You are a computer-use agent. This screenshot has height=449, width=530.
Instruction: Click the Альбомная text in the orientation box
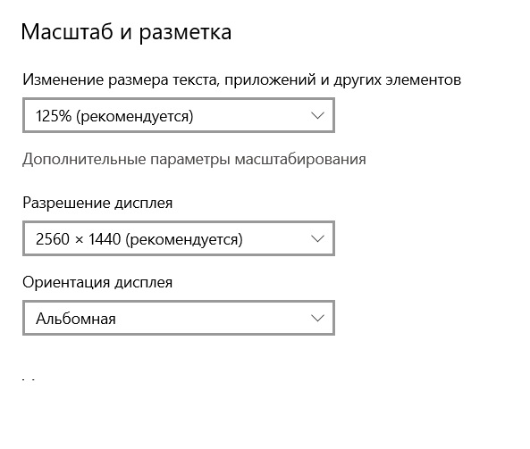pos(76,319)
